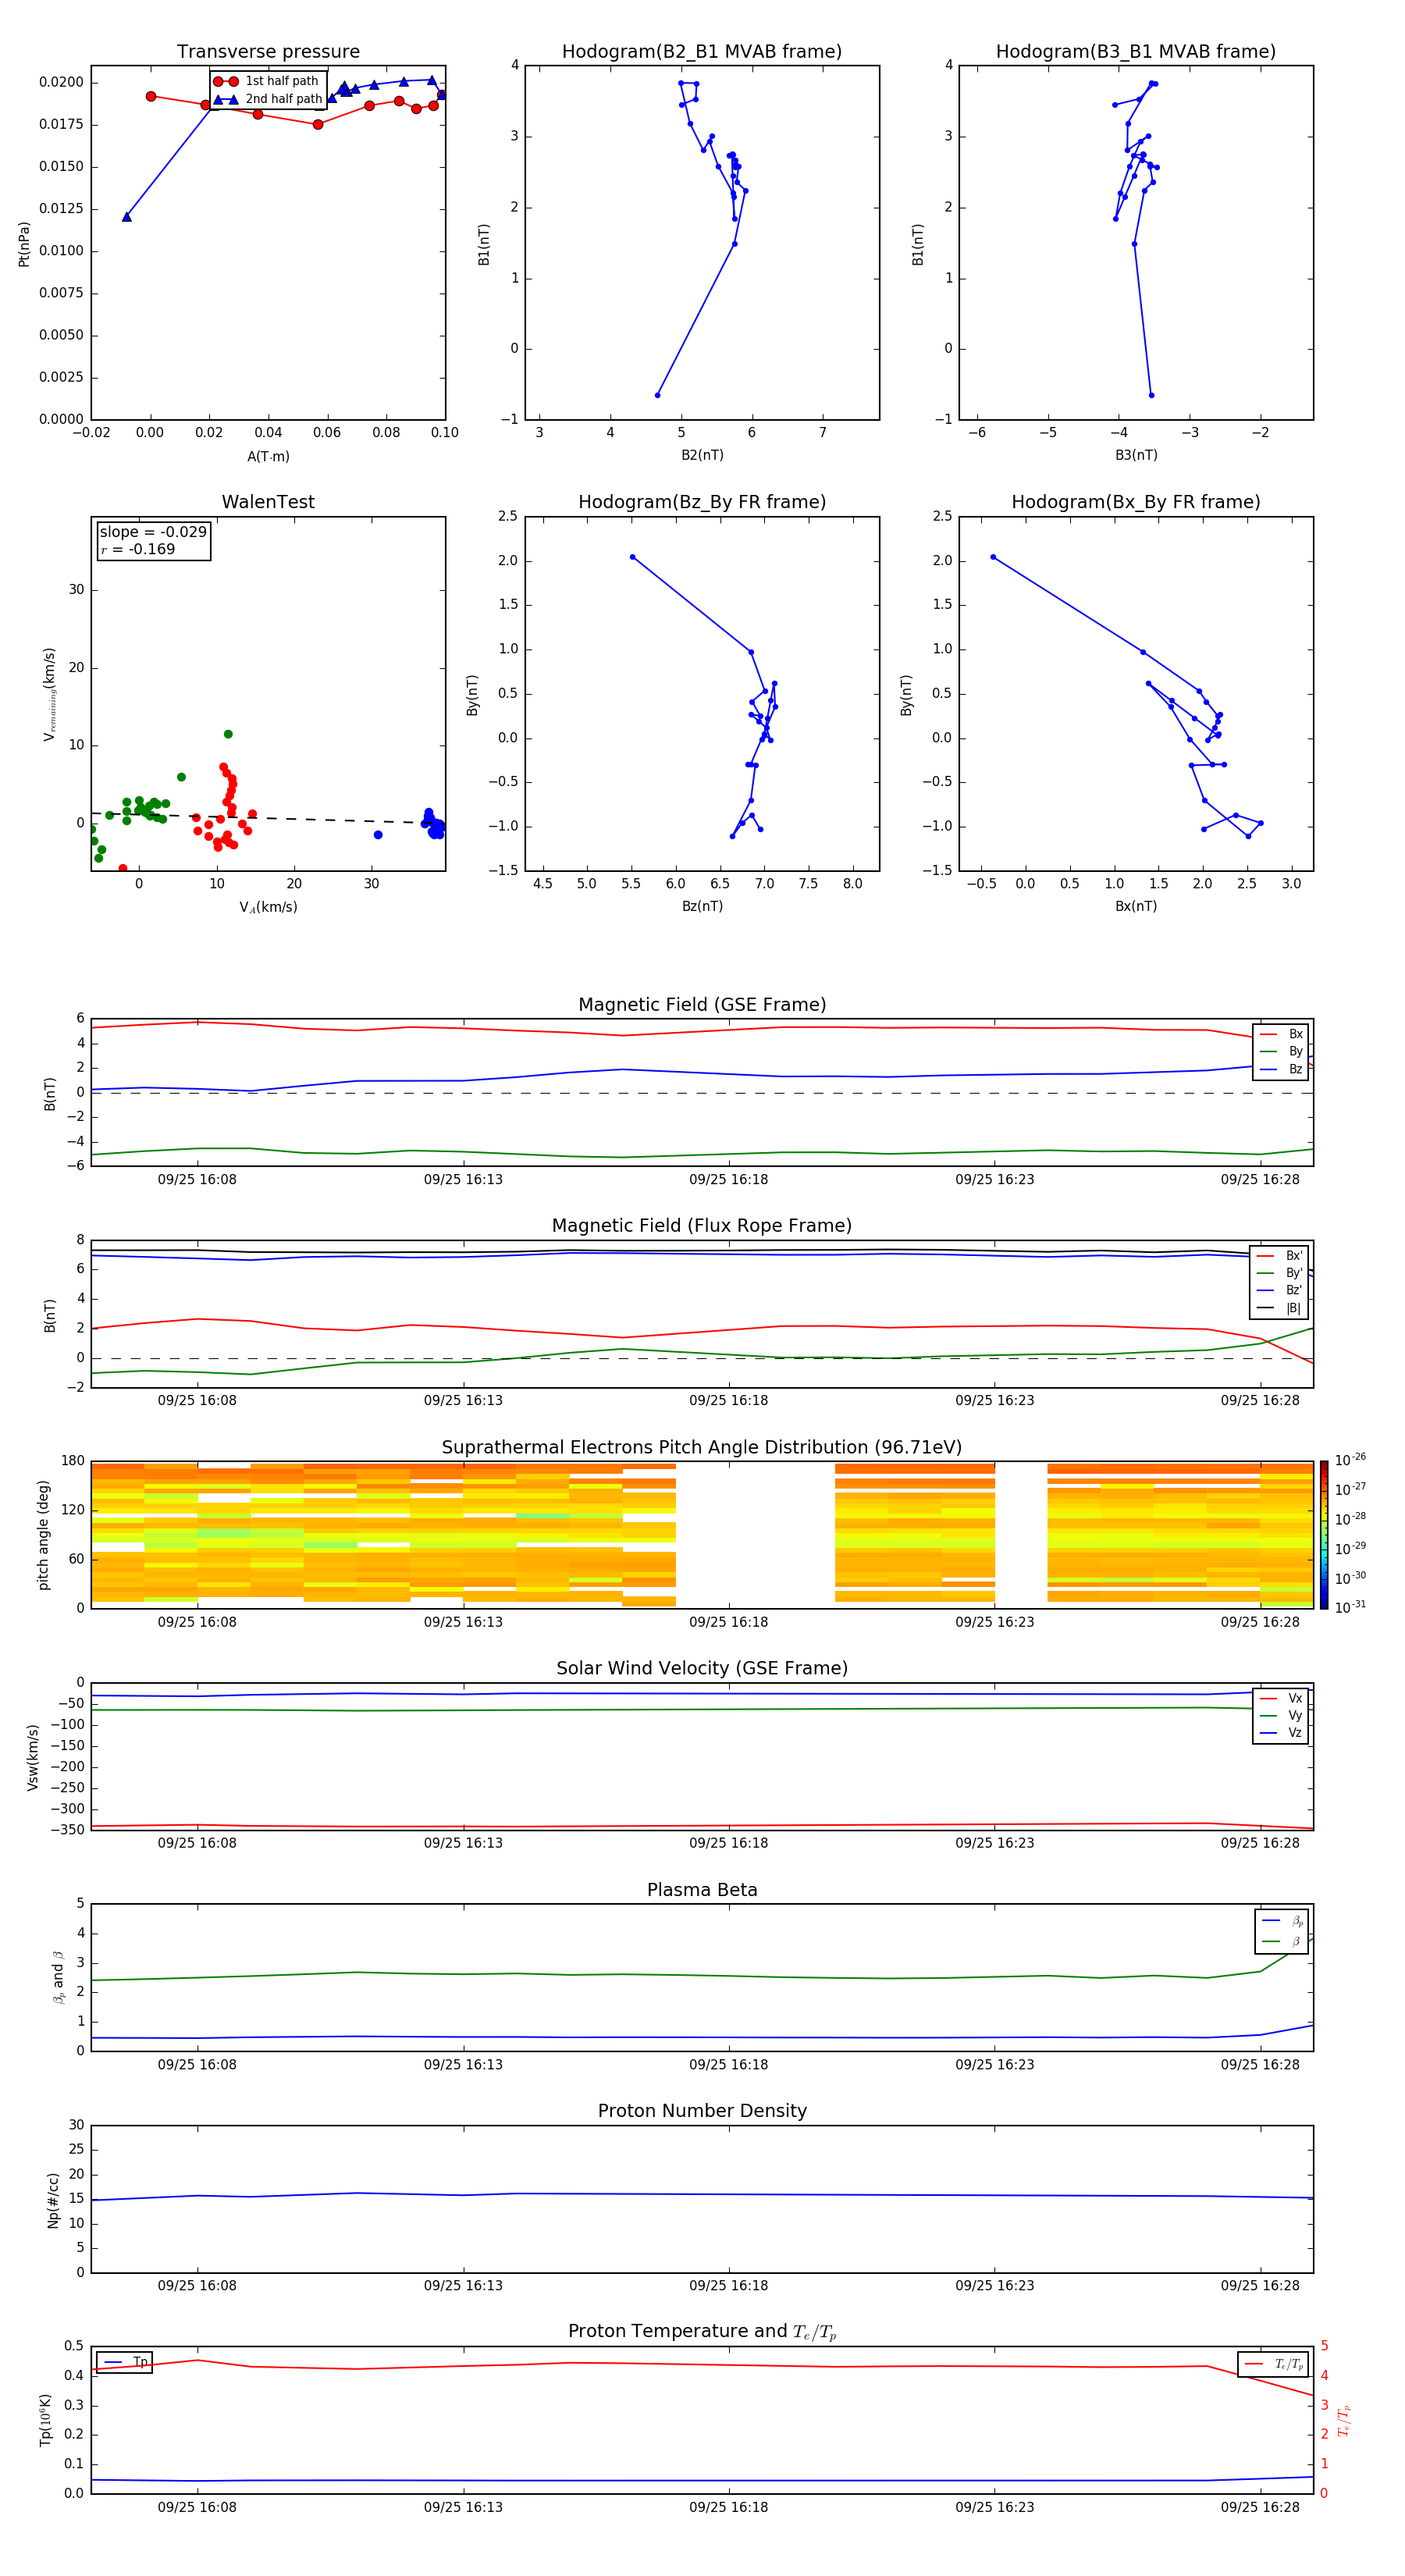Click the '10^-31' colorbar tick label
The height and width of the screenshot is (2576, 1405).
(1350, 1607)
